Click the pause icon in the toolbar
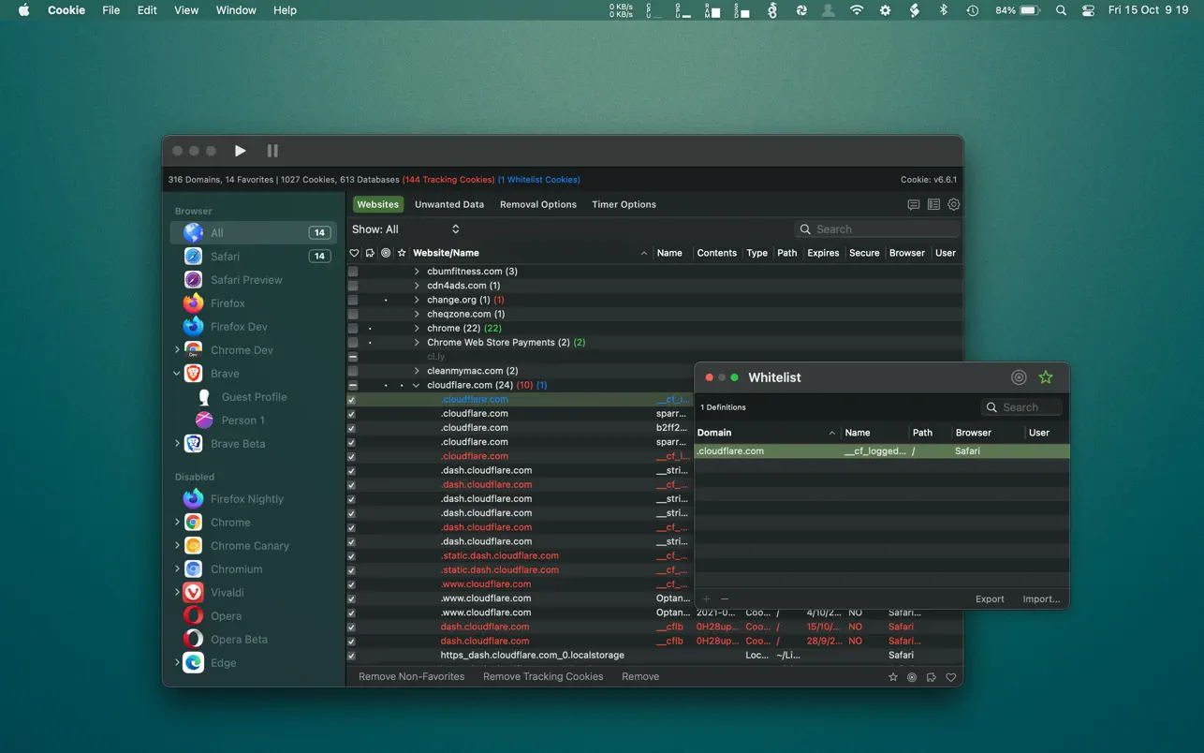 (x=272, y=151)
